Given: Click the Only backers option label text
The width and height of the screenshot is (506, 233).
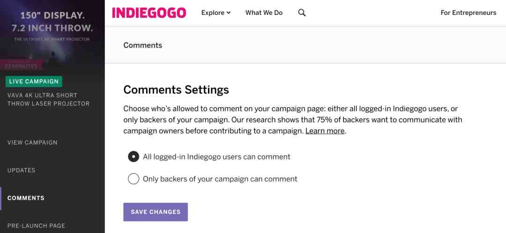Looking at the screenshot, I should (x=220, y=179).
